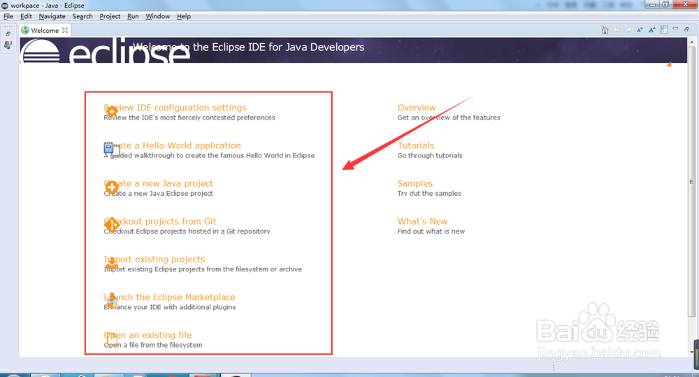Reduce the Welcome page font size

click(x=640, y=30)
